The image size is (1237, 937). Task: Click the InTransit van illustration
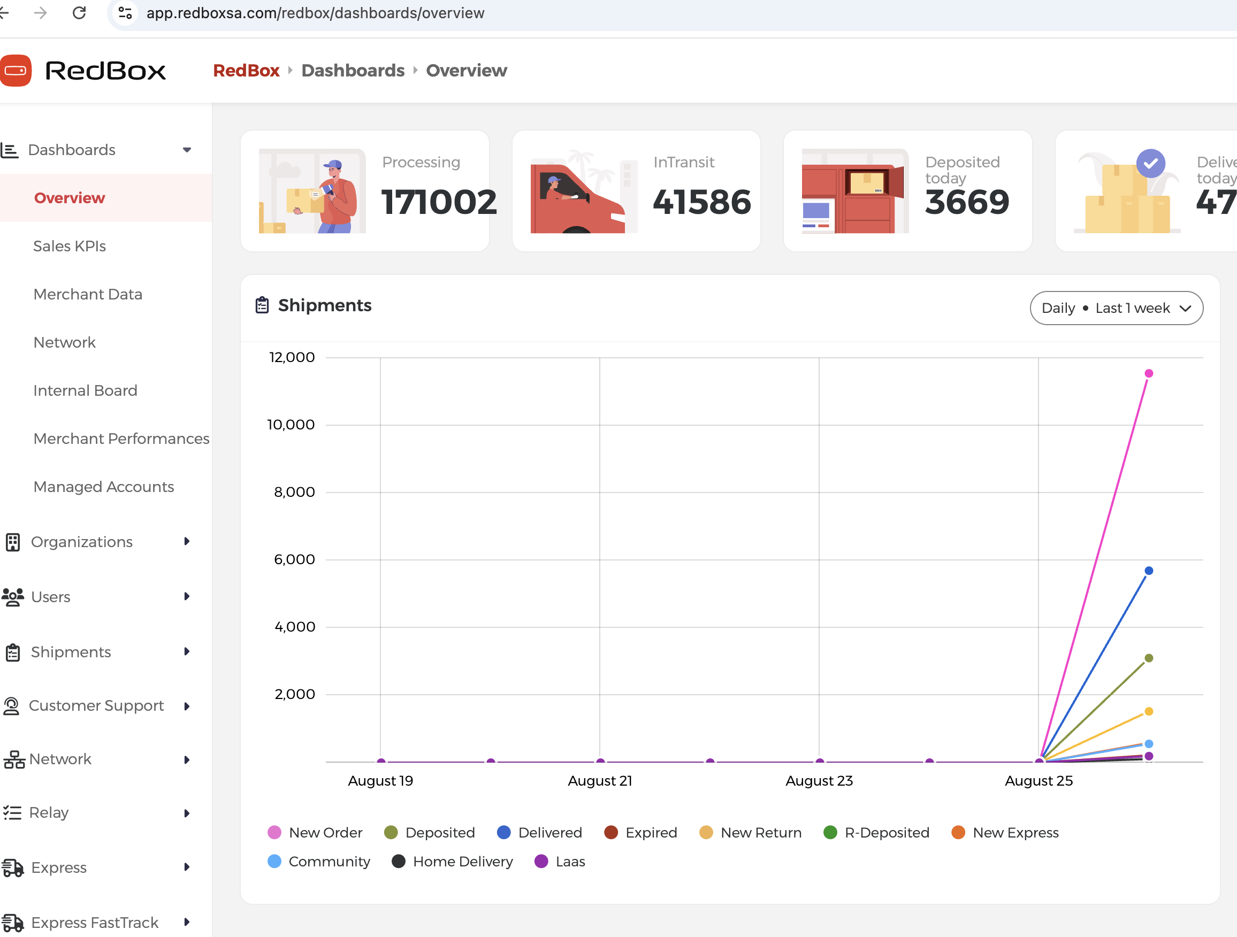pyautogui.click(x=584, y=190)
